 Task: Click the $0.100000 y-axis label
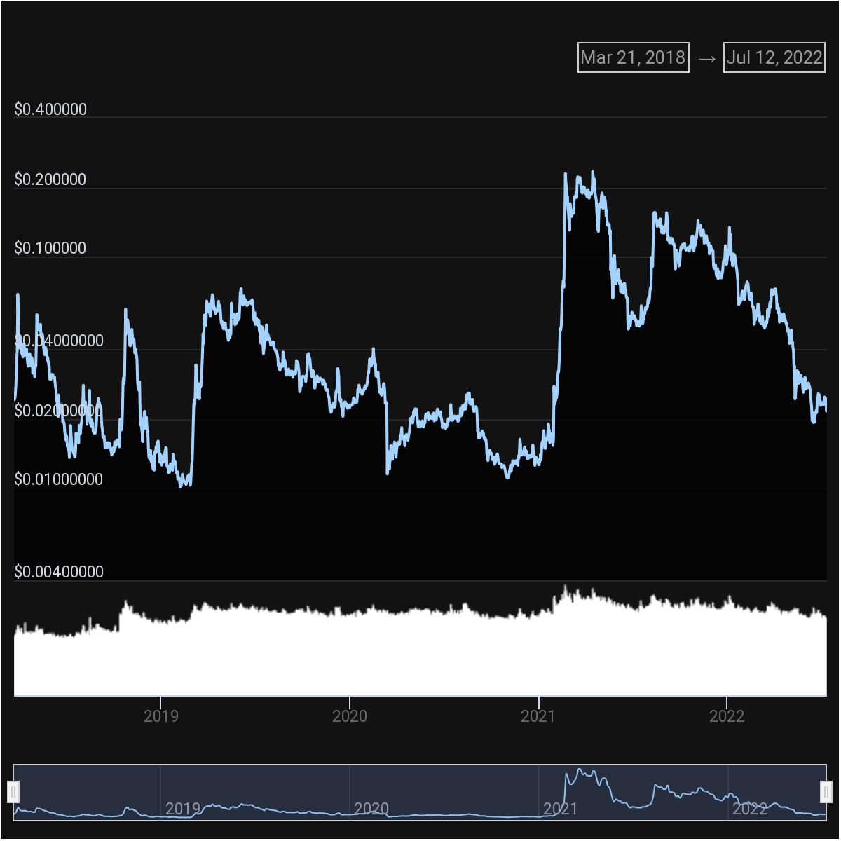[x=50, y=248]
